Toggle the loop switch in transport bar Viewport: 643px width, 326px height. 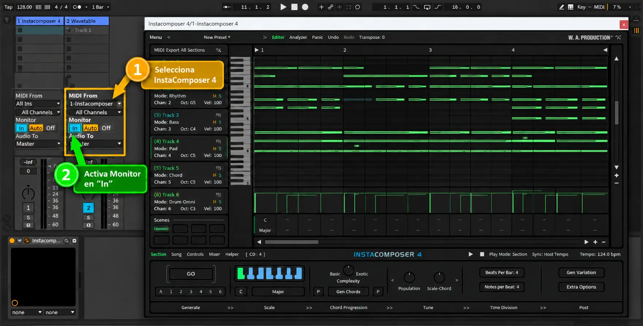(x=427, y=7)
